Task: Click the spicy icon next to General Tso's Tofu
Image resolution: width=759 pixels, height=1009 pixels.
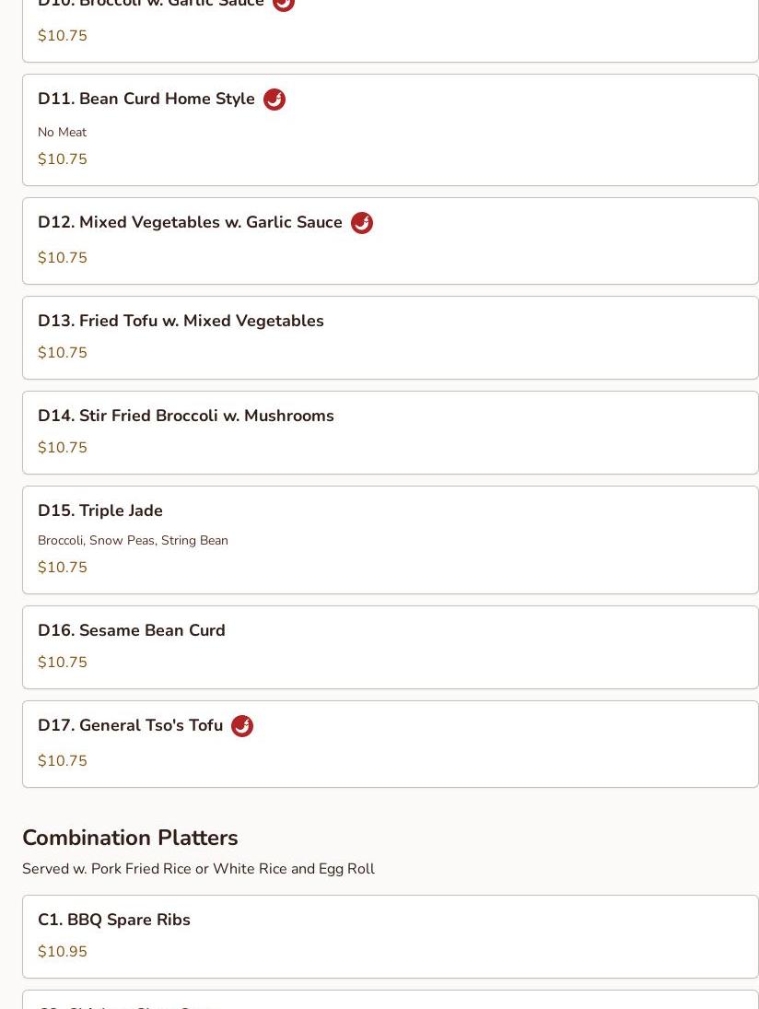Action: (242, 726)
